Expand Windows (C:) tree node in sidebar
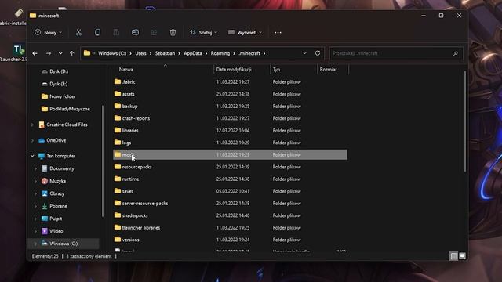Image resolution: width=502 pixels, height=282 pixels. point(35,244)
